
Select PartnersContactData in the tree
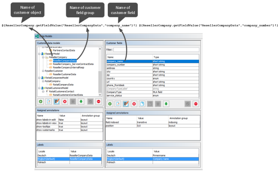[x=64, y=50]
